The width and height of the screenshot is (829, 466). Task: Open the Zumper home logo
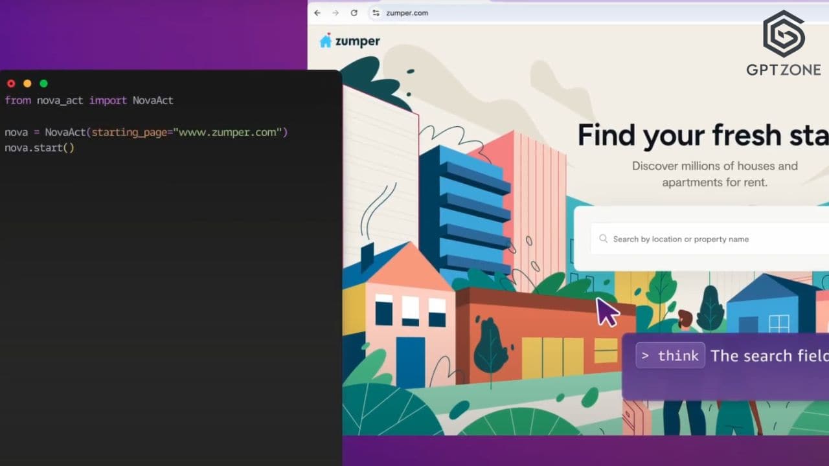pos(350,41)
